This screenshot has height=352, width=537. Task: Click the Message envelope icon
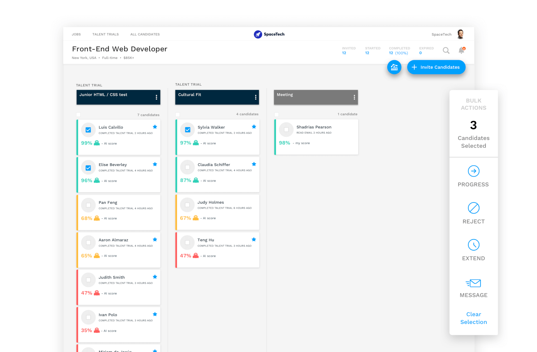click(x=473, y=283)
